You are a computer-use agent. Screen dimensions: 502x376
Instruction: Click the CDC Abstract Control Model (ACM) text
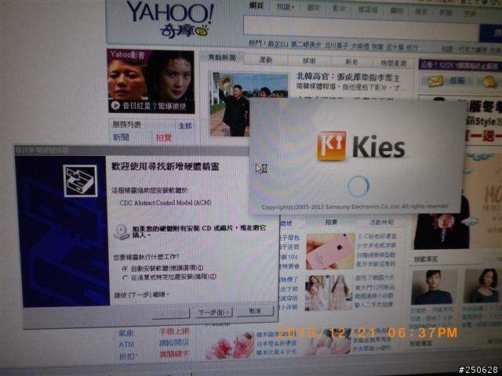pos(166,203)
